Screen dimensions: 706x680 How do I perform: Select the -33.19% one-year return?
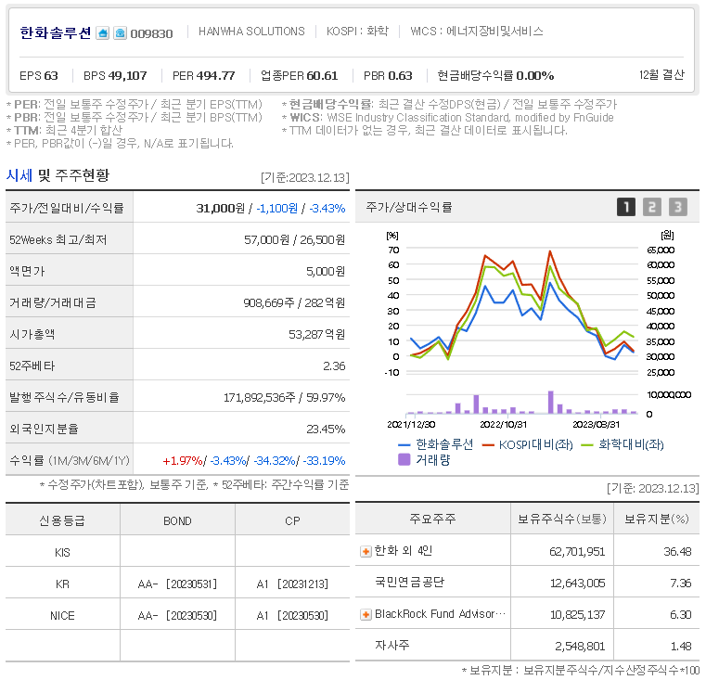click(324, 461)
